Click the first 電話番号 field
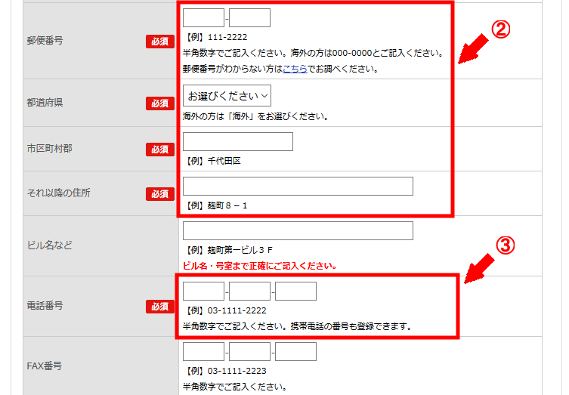Screen dimensions: 569x395 (203, 292)
